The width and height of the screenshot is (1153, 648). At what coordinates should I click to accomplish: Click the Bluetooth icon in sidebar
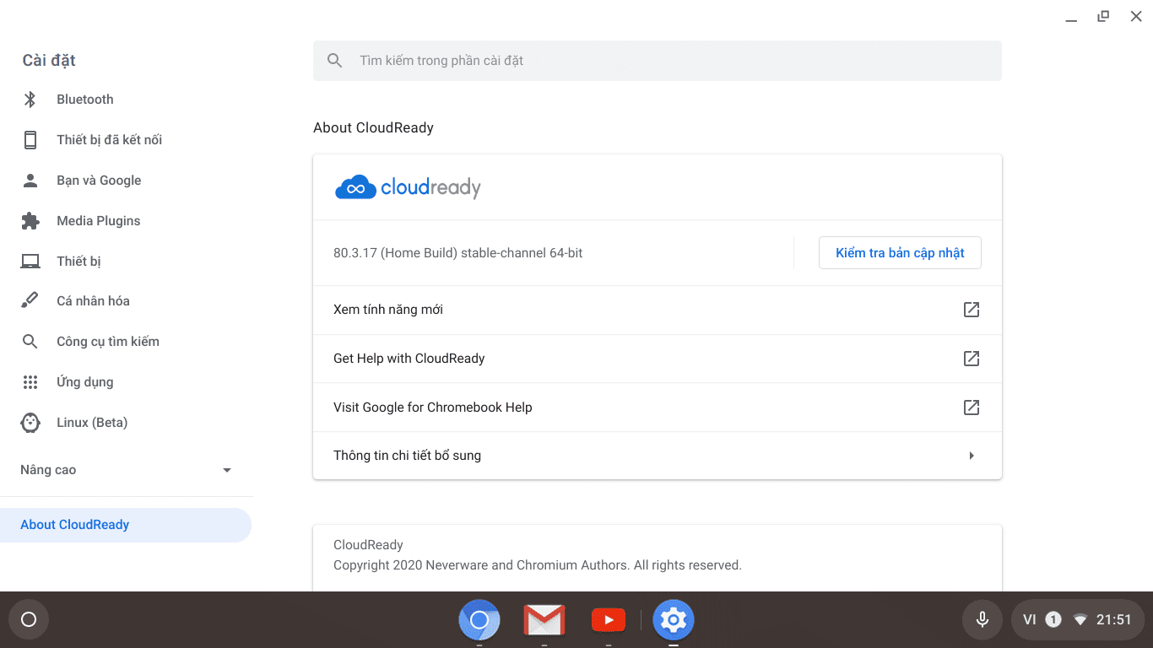tap(30, 100)
